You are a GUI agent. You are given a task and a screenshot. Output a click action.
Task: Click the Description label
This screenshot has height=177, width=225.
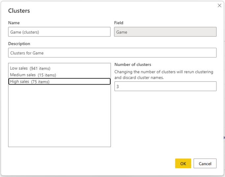tap(19, 44)
